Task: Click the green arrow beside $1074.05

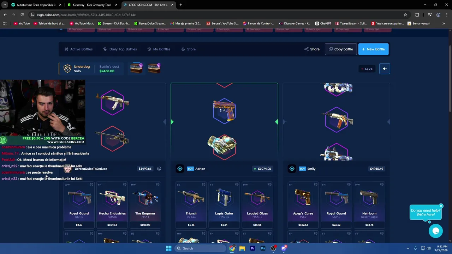Action: [x=255, y=169]
